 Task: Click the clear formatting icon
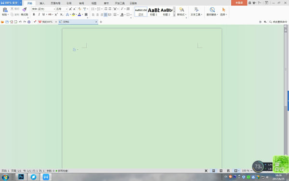click(x=79, y=9)
